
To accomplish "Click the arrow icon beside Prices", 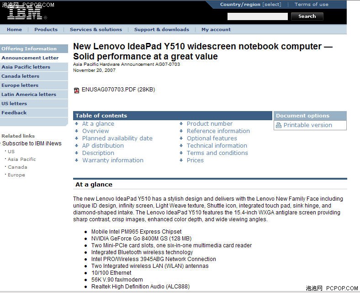I will 181,160.
